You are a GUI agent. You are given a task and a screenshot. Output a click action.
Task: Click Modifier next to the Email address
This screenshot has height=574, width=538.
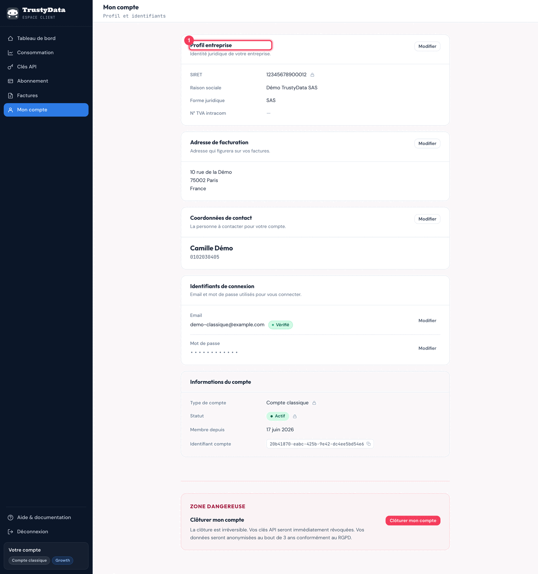tap(427, 321)
